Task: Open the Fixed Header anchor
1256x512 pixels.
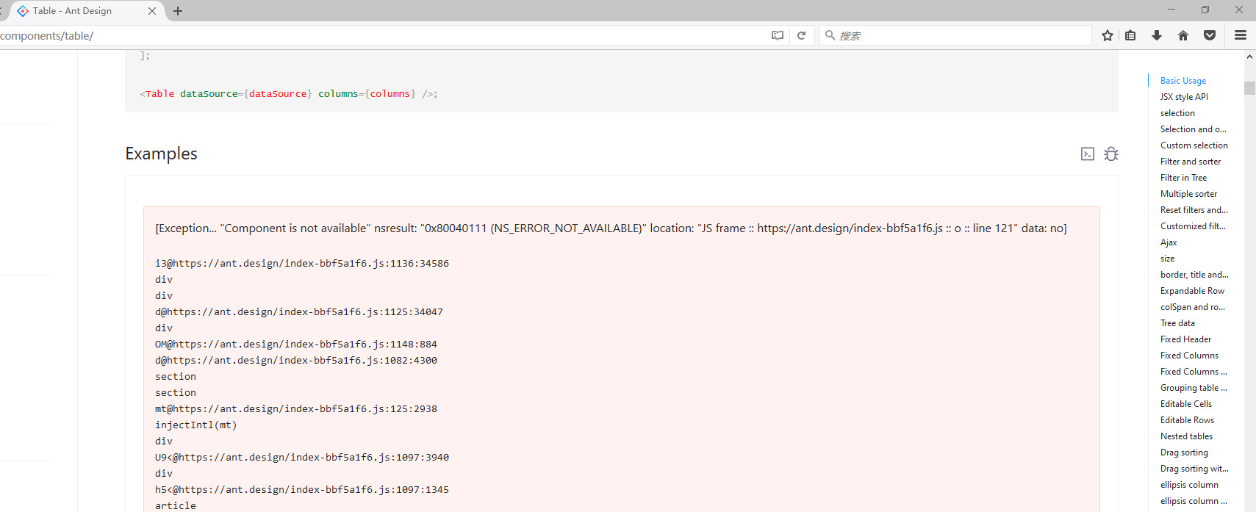Action: 1185,339
